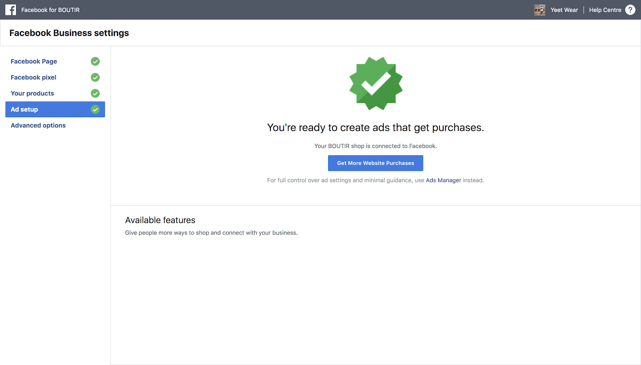Click the green check beside Your products
The height and width of the screenshot is (365, 641).
click(x=95, y=93)
